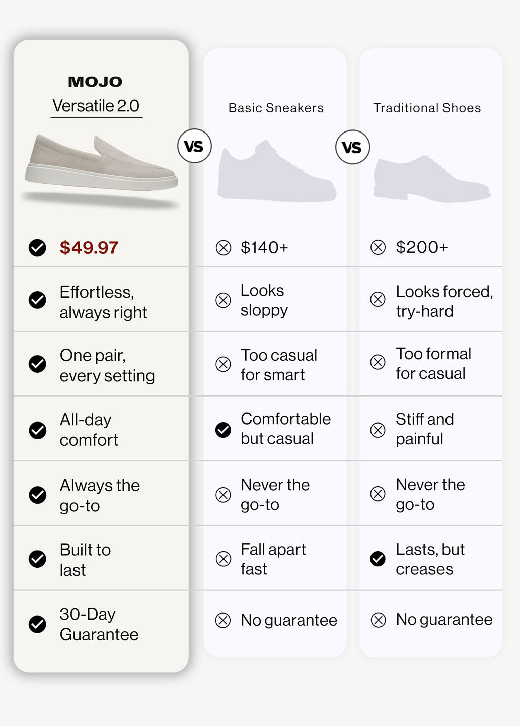Click the checkmark beside Lasts, but creases
Image resolution: width=520 pixels, height=726 pixels.
coord(378,559)
